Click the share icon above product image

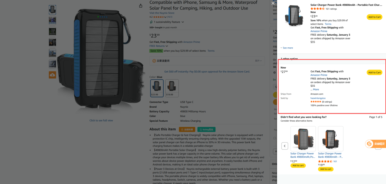[141, 6]
